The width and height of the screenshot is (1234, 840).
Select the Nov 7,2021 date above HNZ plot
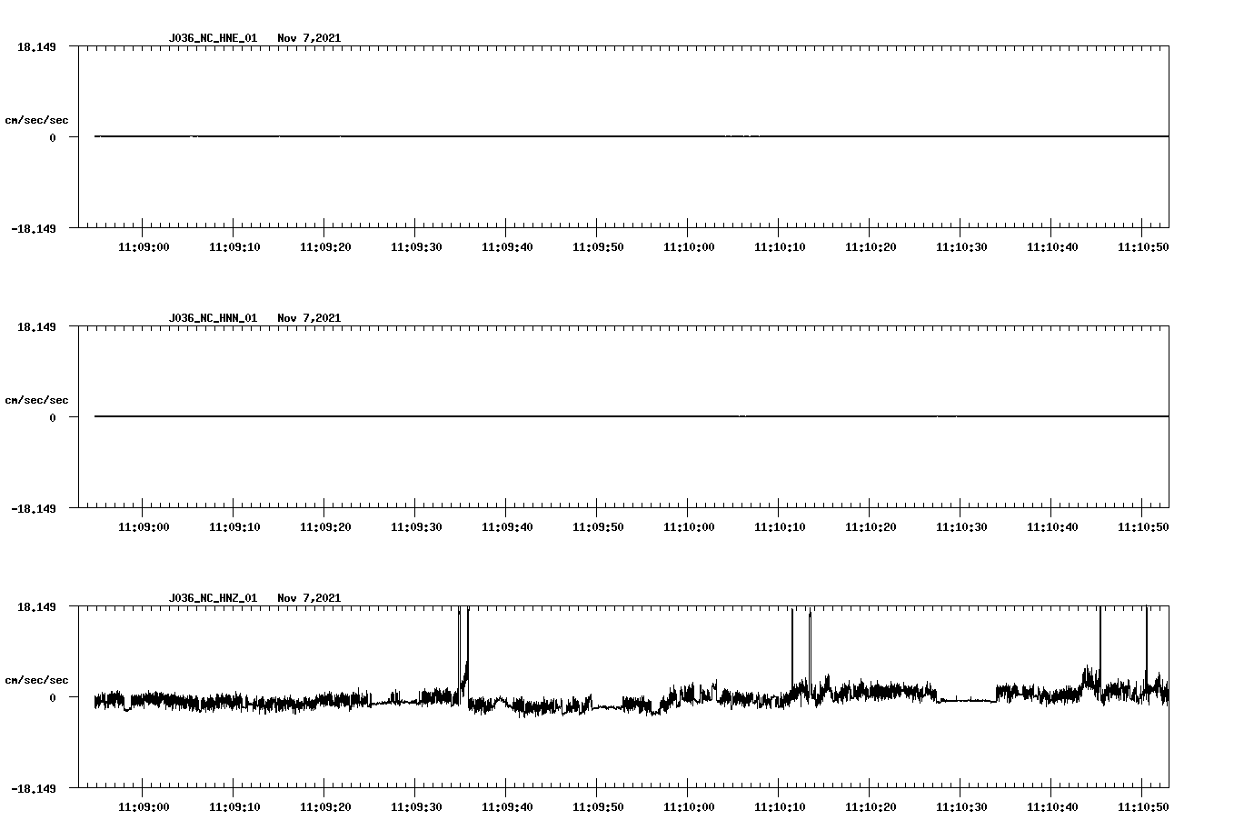[x=309, y=598]
